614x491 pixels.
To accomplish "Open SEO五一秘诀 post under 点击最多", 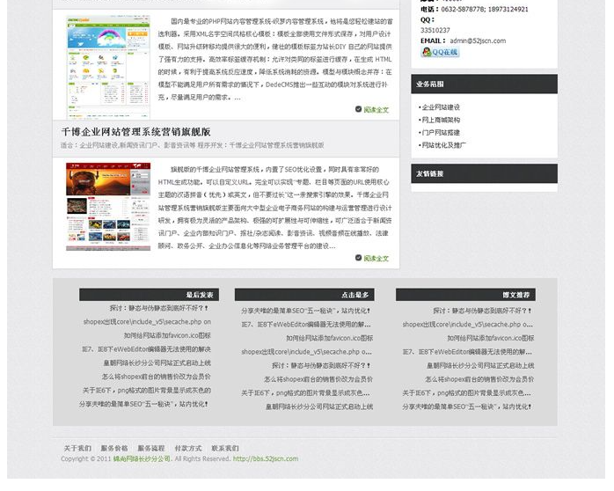I will click(x=306, y=311).
